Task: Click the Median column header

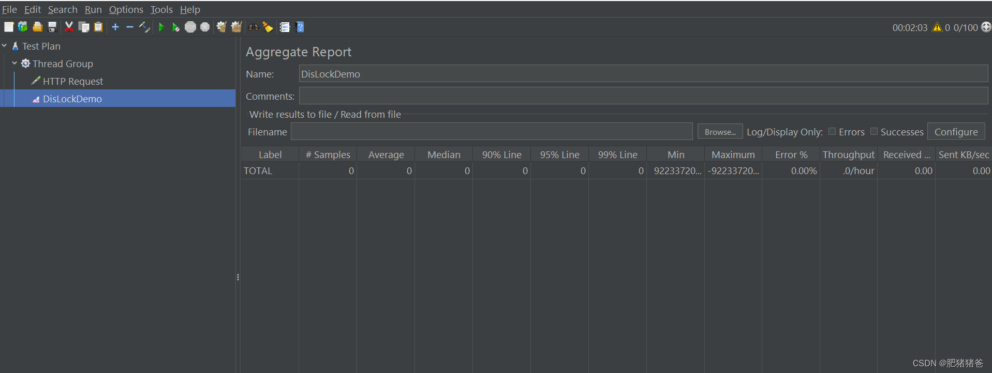Action: point(444,154)
